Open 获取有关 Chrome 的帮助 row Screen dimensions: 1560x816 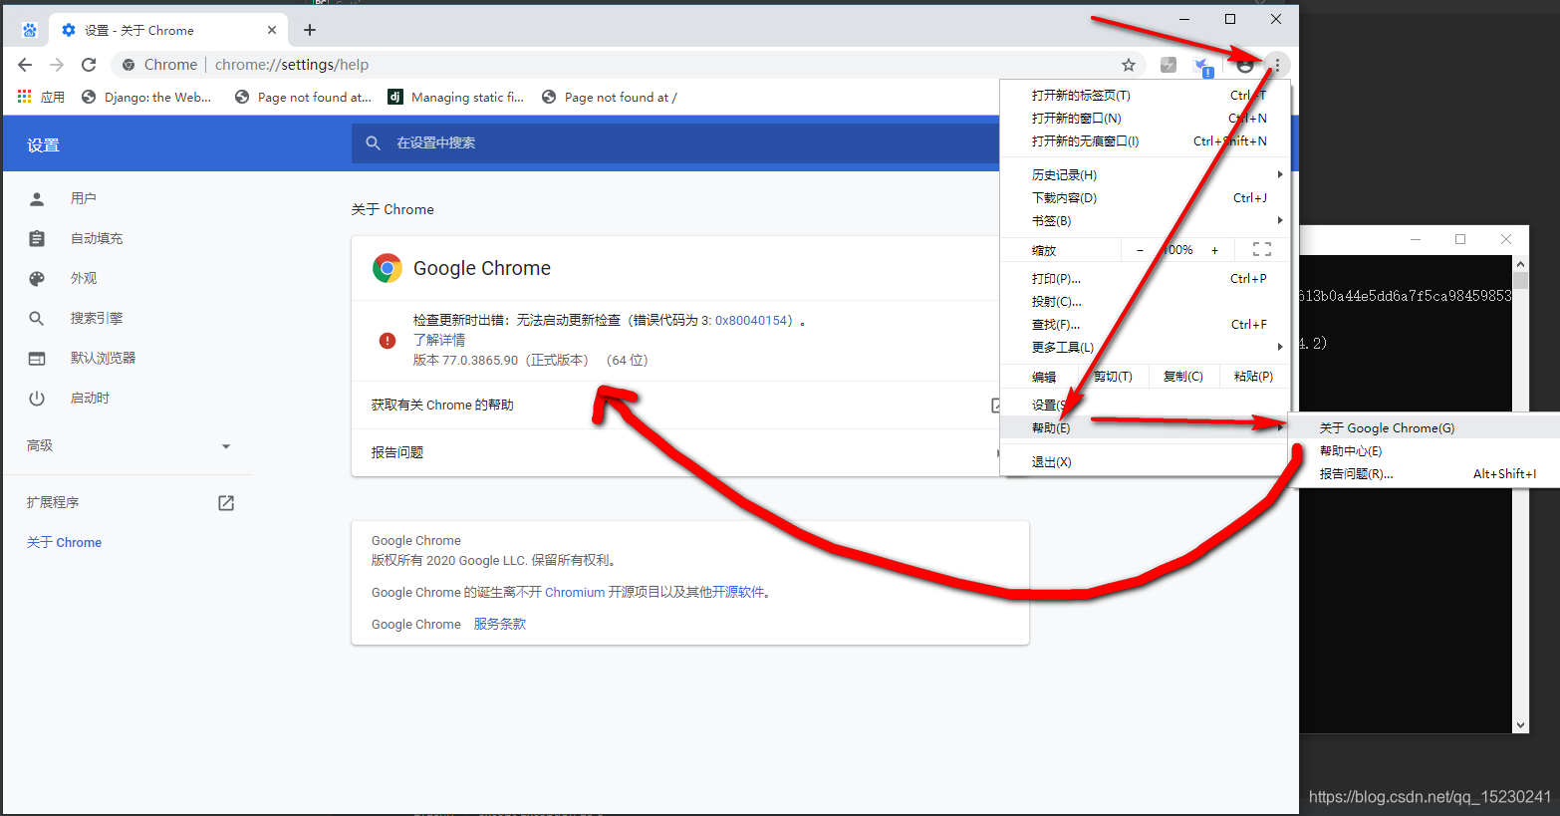(x=675, y=406)
